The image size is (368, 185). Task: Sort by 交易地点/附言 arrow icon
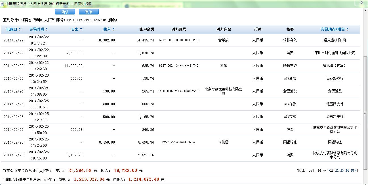[x=348, y=30]
